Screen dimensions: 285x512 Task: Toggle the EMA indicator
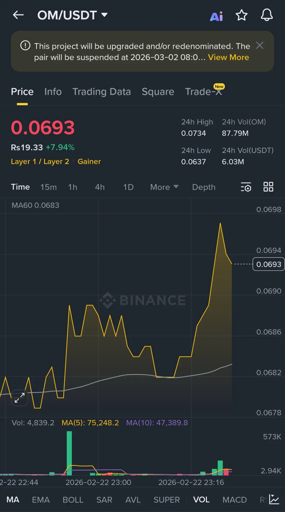click(x=41, y=500)
